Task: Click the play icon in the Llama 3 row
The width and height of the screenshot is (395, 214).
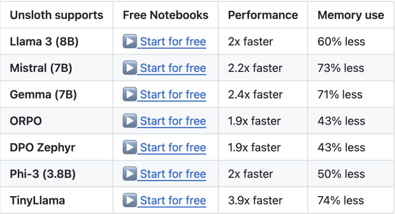Action: [130, 41]
